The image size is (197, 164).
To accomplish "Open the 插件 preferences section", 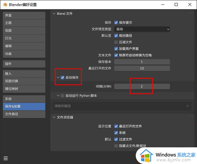I will coord(24,64).
